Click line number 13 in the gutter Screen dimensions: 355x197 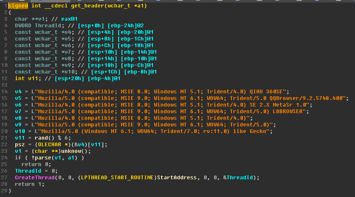pyautogui.click(x=4, y=85)
